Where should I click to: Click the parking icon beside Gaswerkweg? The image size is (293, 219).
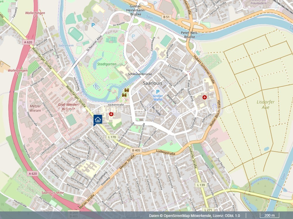[x=133, y=36]
